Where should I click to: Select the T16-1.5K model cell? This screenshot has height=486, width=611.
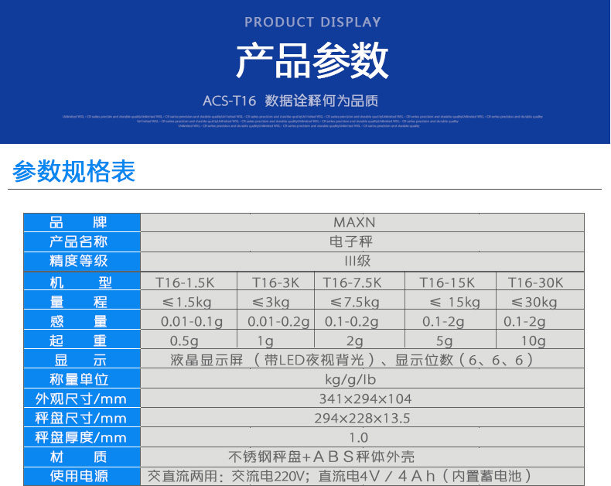(189, 281)
